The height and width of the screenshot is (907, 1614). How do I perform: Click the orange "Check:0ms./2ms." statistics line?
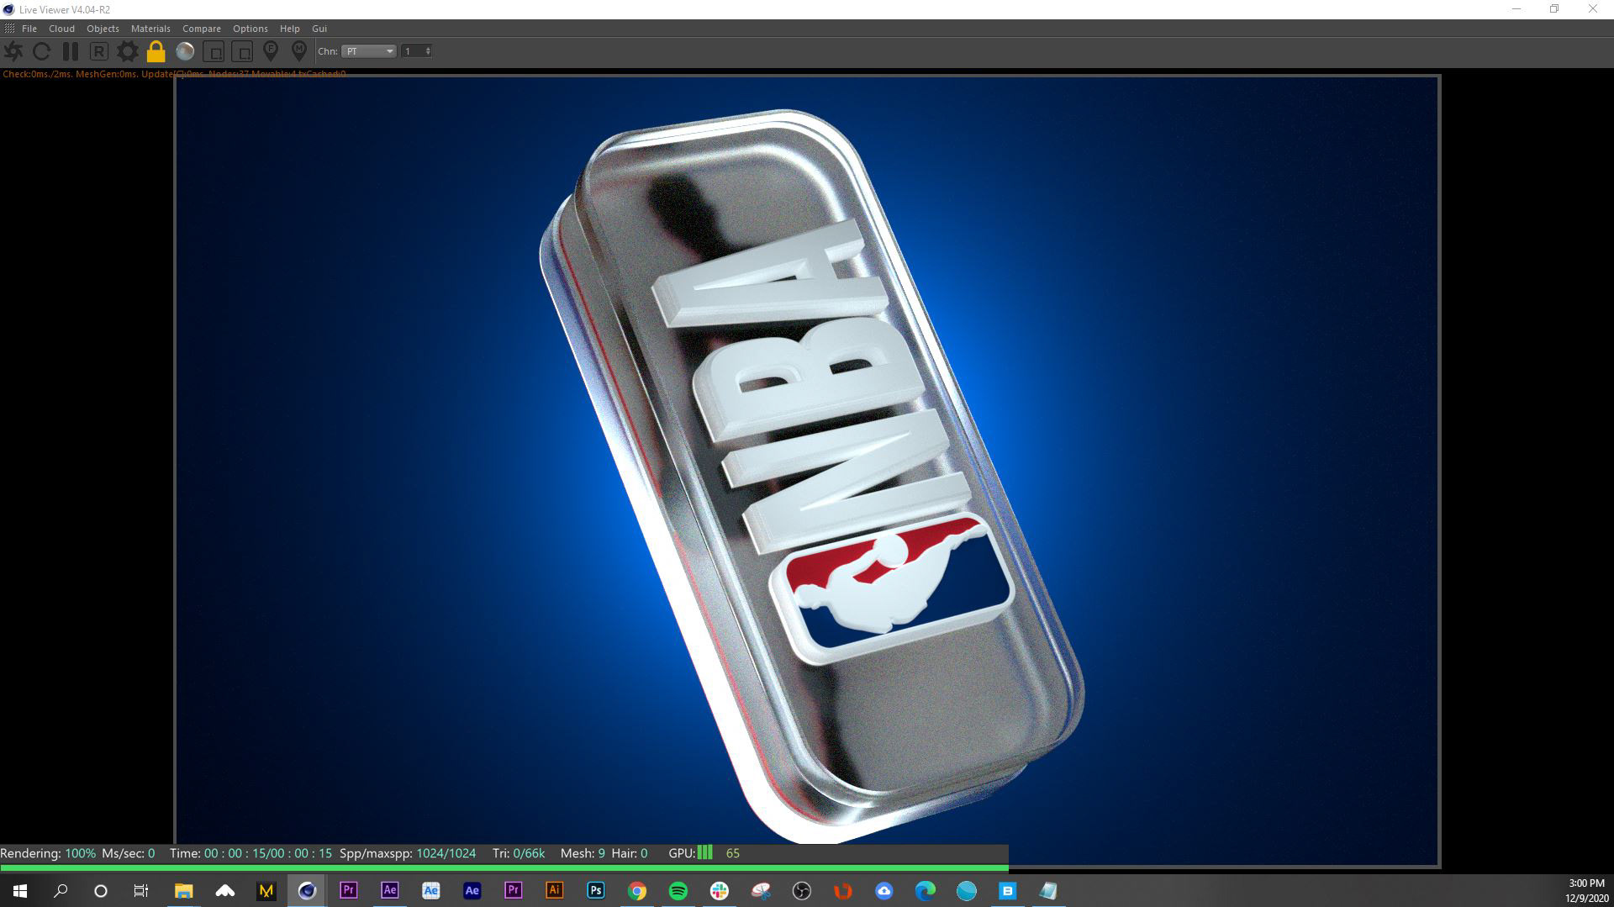coord(174,74)
